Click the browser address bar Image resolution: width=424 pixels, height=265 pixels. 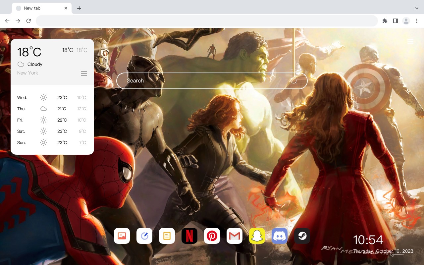207,21
